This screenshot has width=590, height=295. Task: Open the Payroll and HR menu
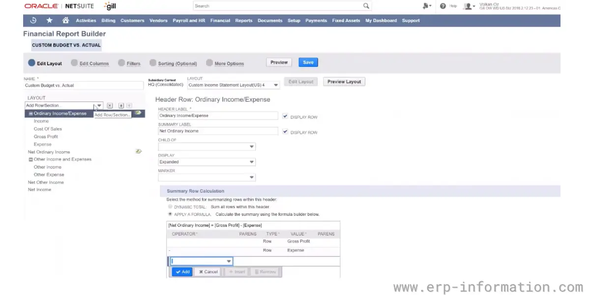[189, 21]
